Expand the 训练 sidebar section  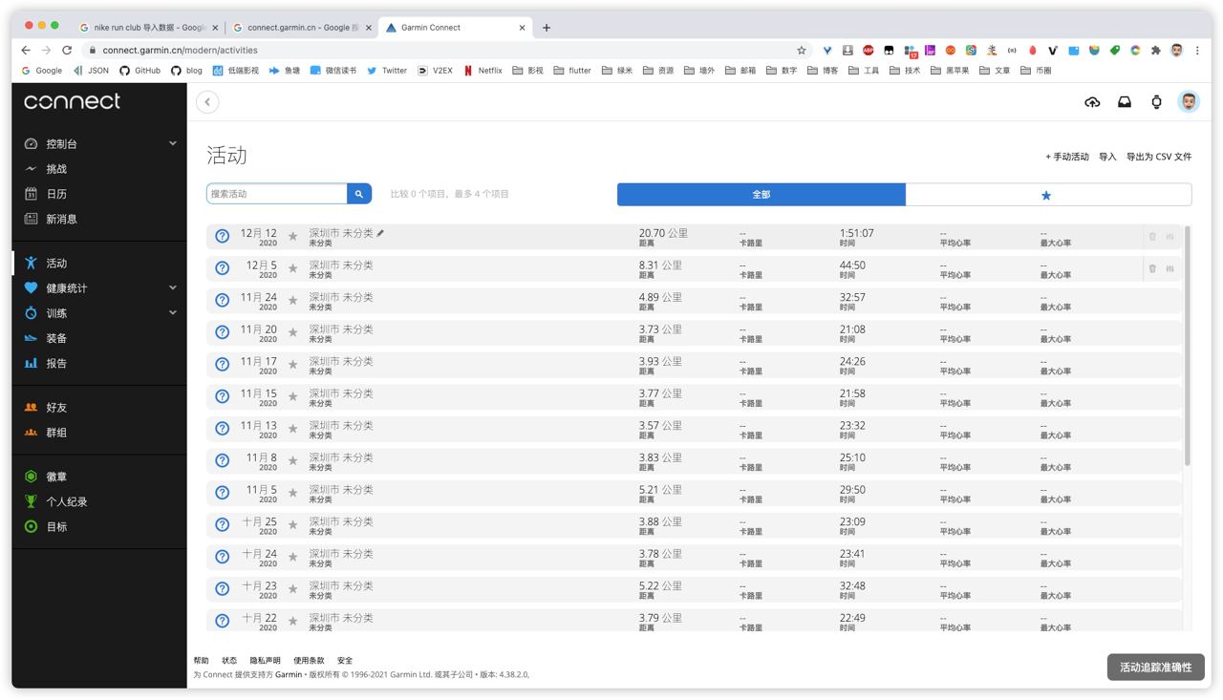click(x=173, y=312)
